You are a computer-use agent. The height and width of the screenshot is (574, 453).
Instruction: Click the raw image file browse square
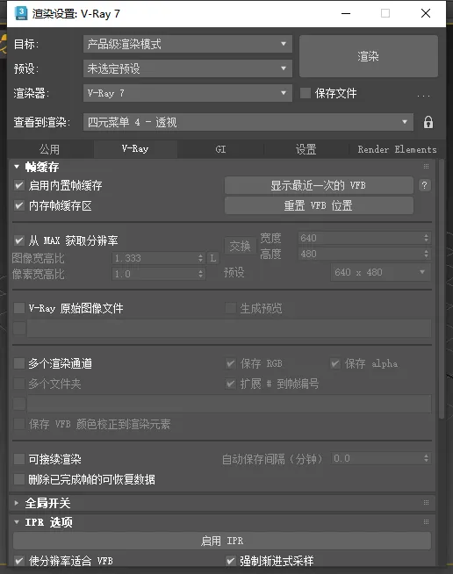point(19,328)
